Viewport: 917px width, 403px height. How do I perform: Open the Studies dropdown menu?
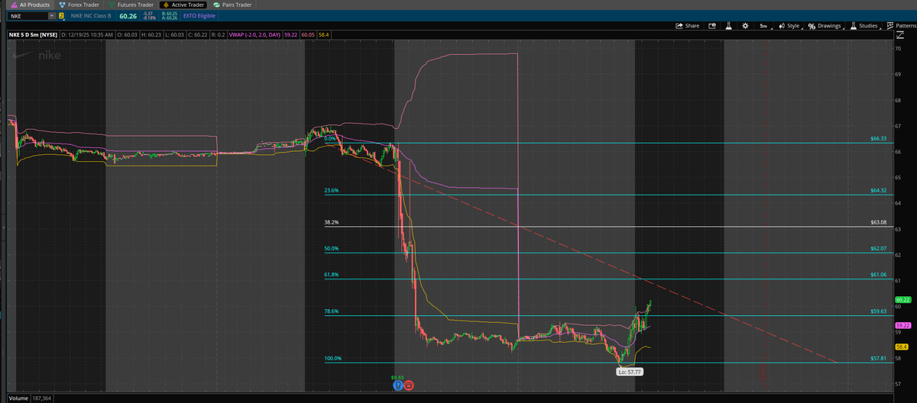(864, 26)
